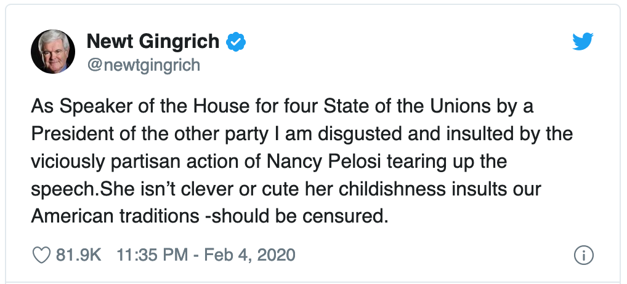Like the tweet with the heart icon
The height and width of the screenshot is (284, 627).
point(41,255)
